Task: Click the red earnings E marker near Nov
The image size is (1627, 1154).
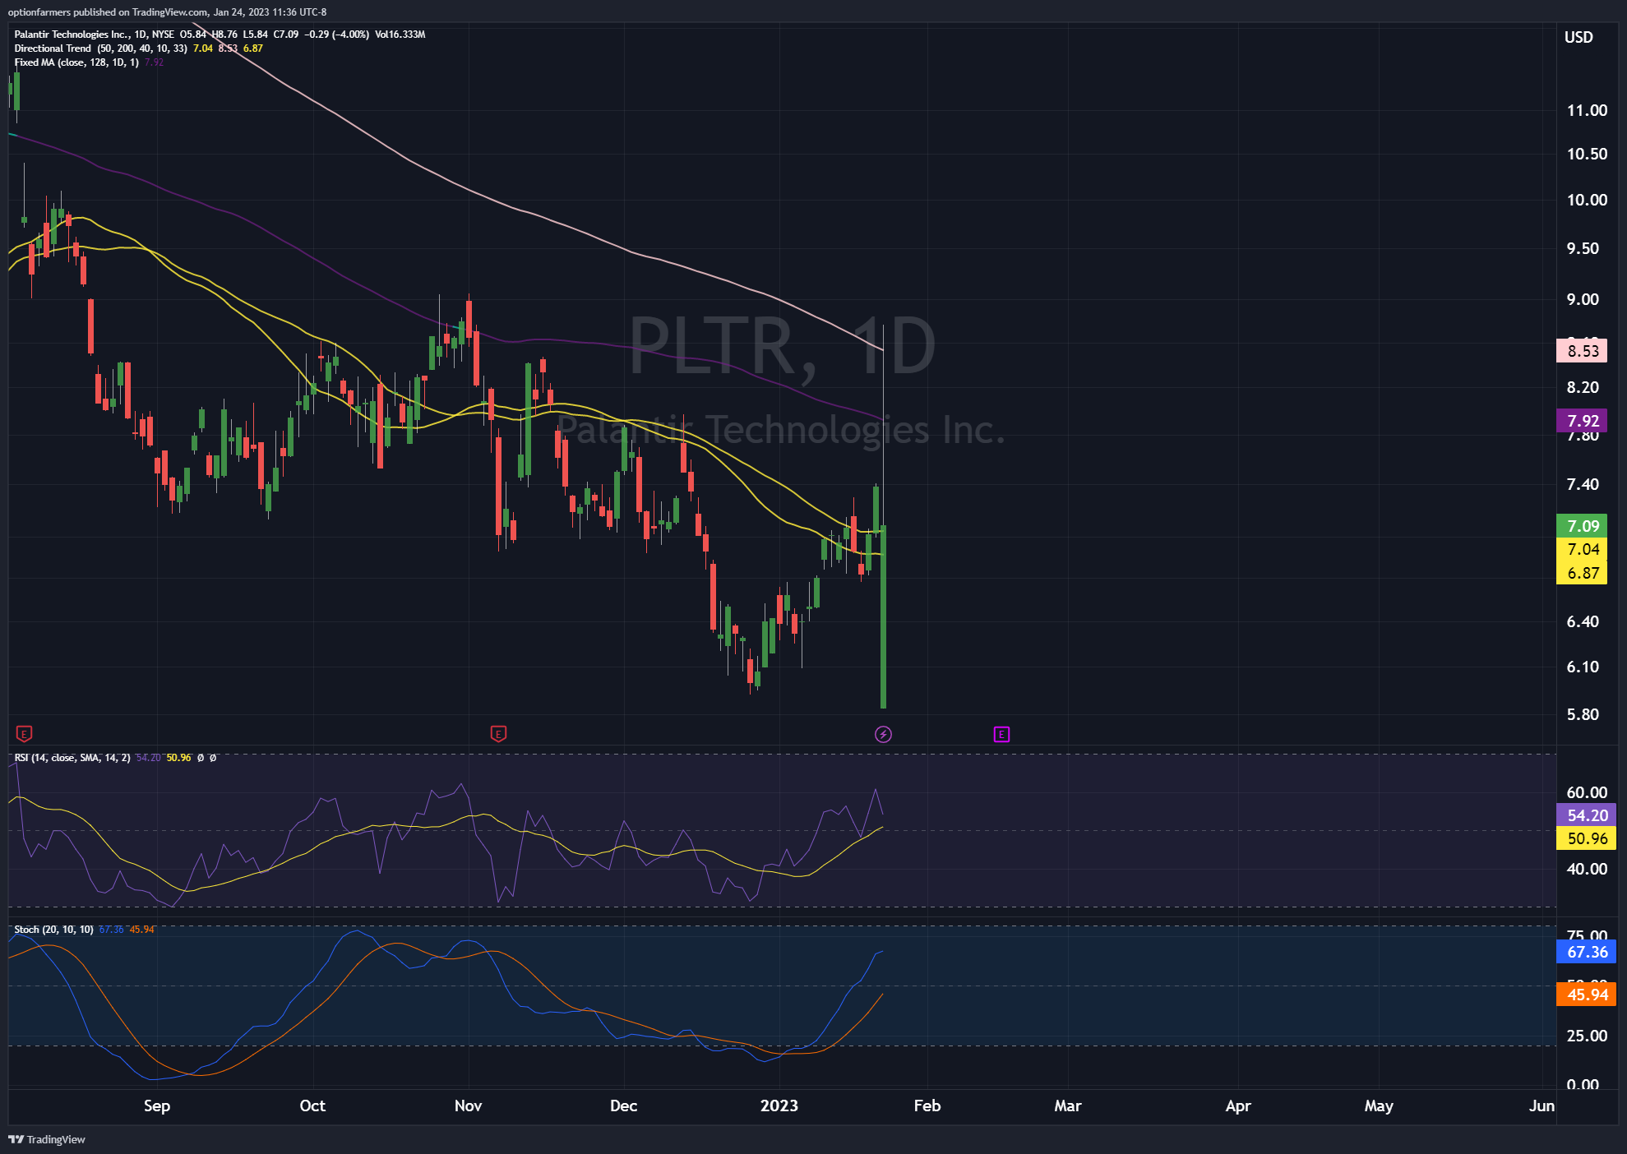Action: point(497,733)
